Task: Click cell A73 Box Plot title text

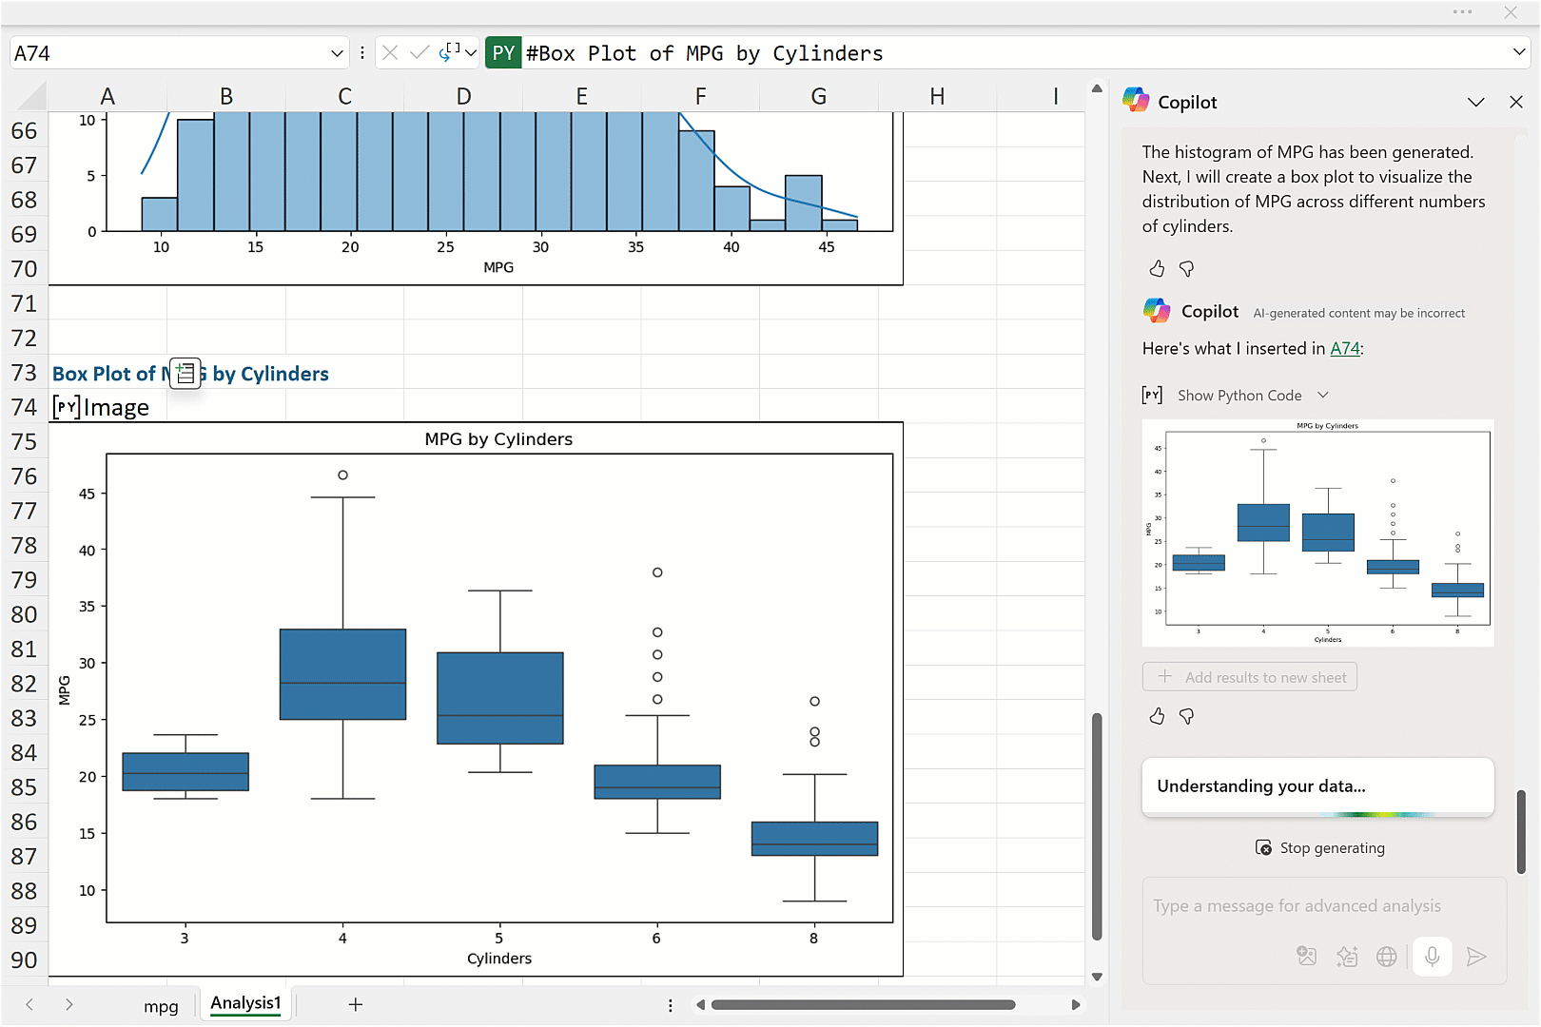Action: coord(190,374)
